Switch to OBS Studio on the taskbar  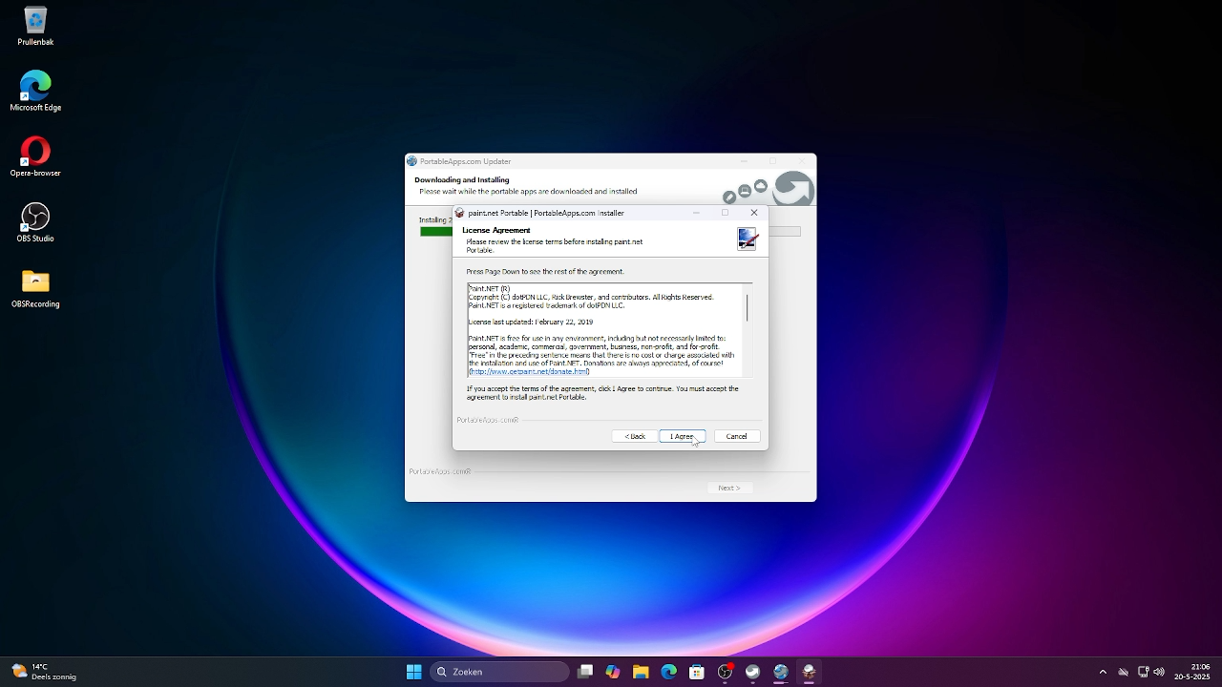(725, 672)
